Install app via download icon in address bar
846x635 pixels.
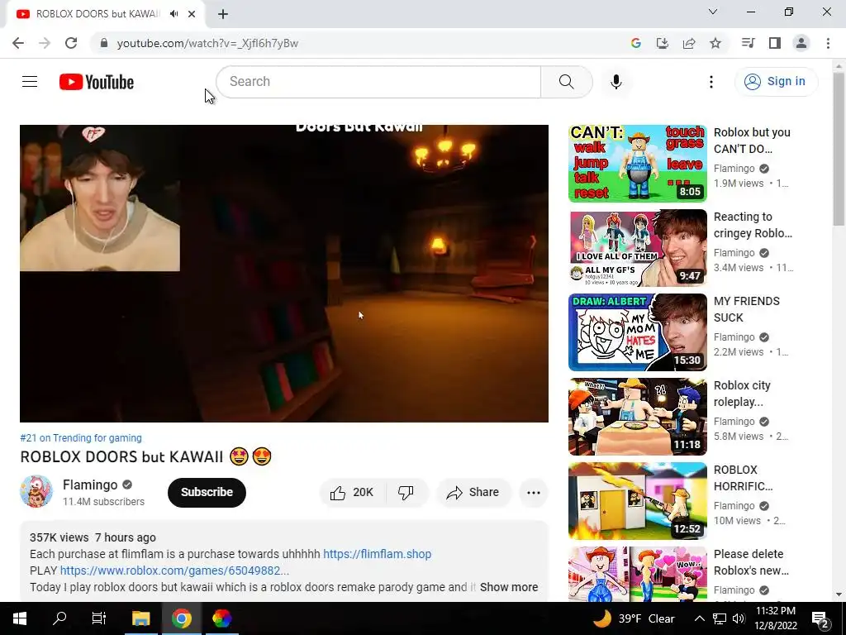pyautogui.click(x=662, y=43)
